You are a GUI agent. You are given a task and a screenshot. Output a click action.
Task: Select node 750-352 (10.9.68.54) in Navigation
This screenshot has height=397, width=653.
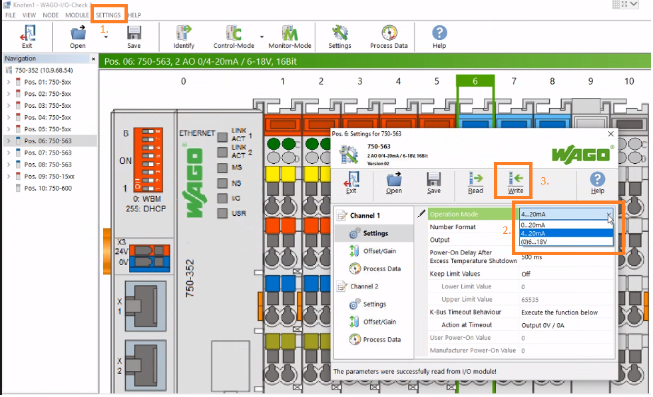point(44,71)
